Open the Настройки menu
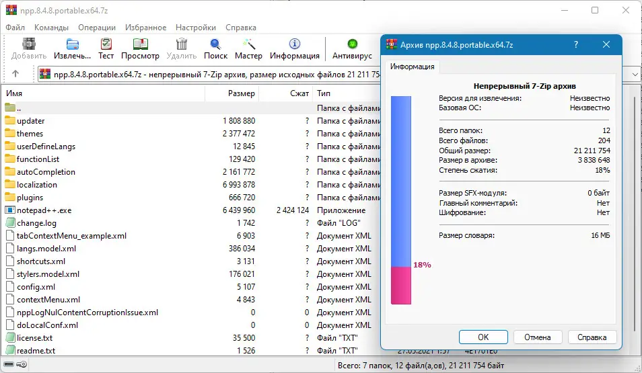Image resolution: width=642 pixels, height=373 pixels. [x=196, y=28]
